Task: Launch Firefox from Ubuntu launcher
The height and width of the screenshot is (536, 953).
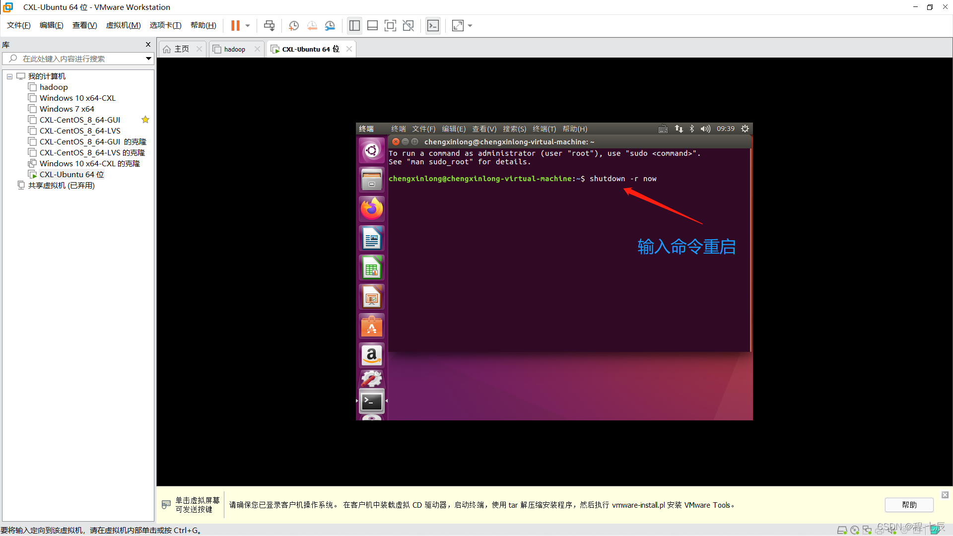Action: pyautogui.click(x=371, y=209)
